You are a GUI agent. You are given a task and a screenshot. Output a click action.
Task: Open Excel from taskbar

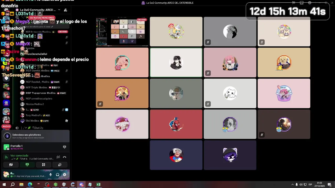98,185
